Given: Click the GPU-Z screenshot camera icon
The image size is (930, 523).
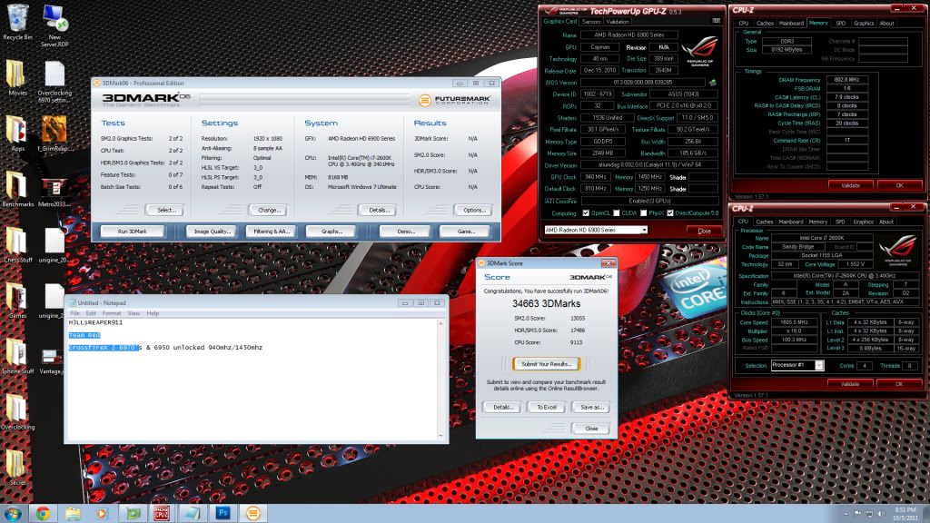Looking at the screenshot, I should click(x=716, y=22).
